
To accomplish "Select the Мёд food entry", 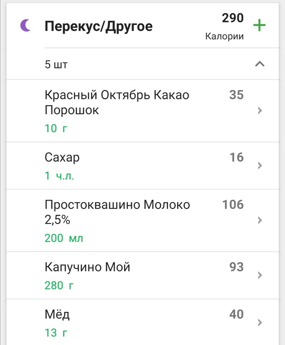I will tap(57, 315).
